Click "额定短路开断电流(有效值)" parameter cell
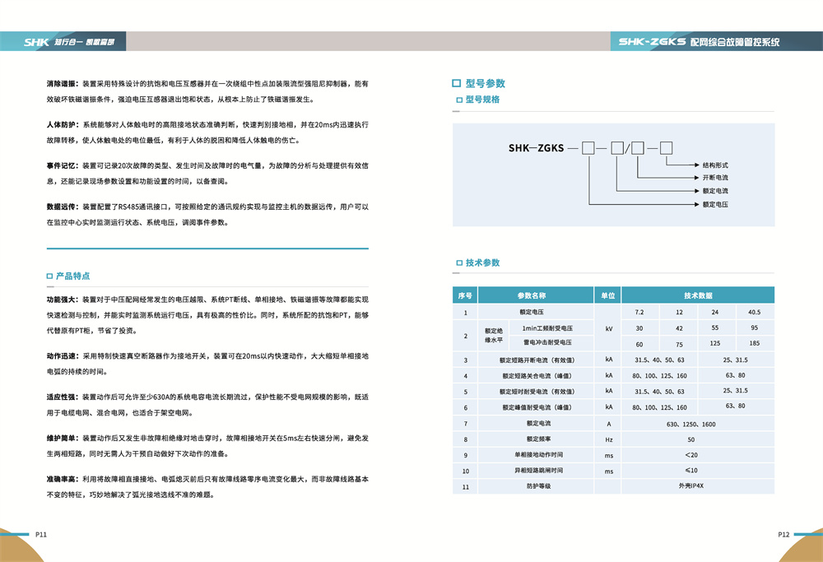The width and height of the screenshot is (823, 562). 537,360
